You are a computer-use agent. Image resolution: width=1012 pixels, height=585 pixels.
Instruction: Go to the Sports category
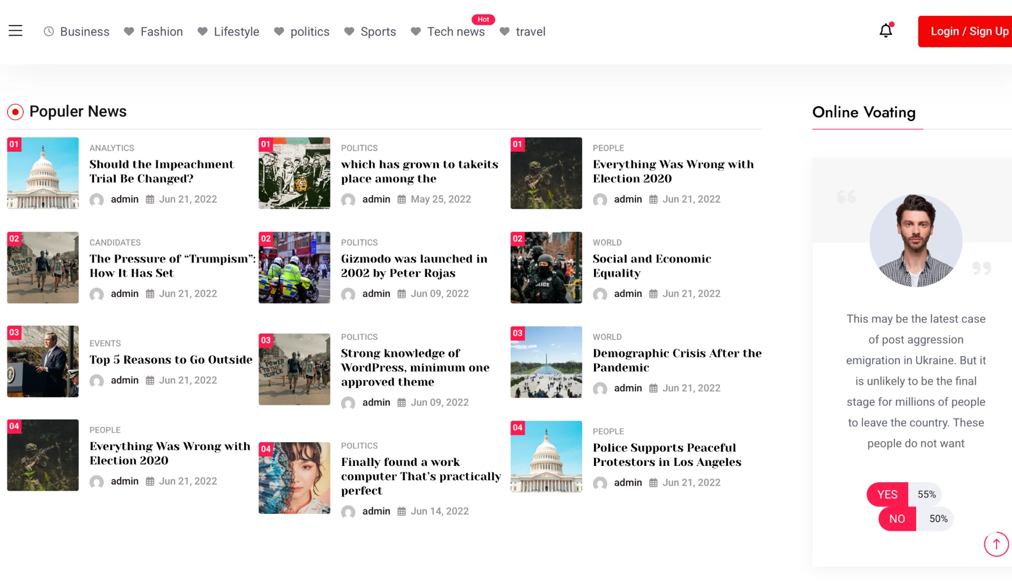point(378,32)
